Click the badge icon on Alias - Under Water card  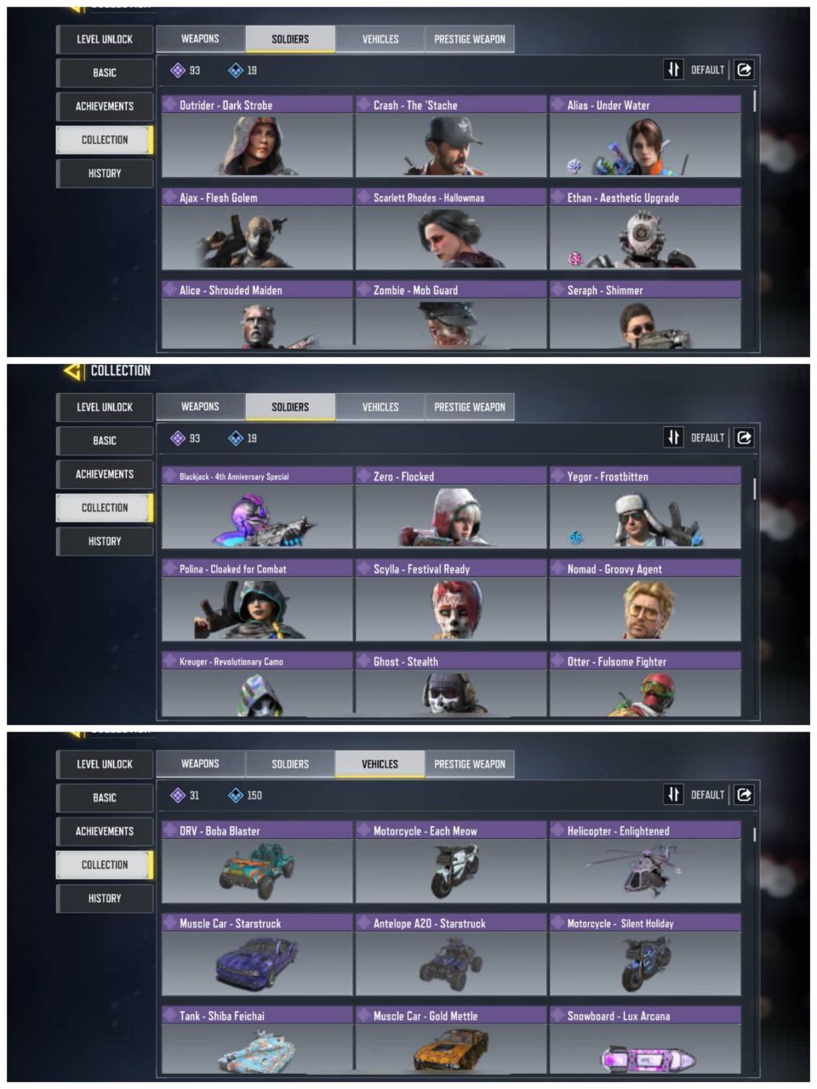[x=575, y=166]
